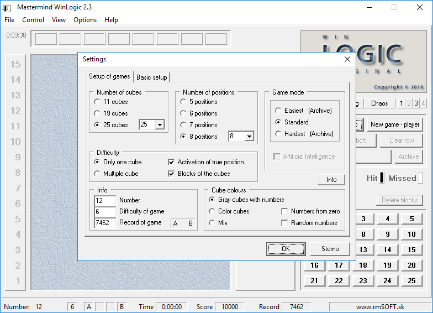This screenshot has height=313, width=433.
Task: Click the www.rmSOFT.sk link in status bar
Action: [380, 307]
